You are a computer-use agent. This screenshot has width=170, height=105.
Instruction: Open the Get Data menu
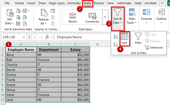click(x=9, y=17)
